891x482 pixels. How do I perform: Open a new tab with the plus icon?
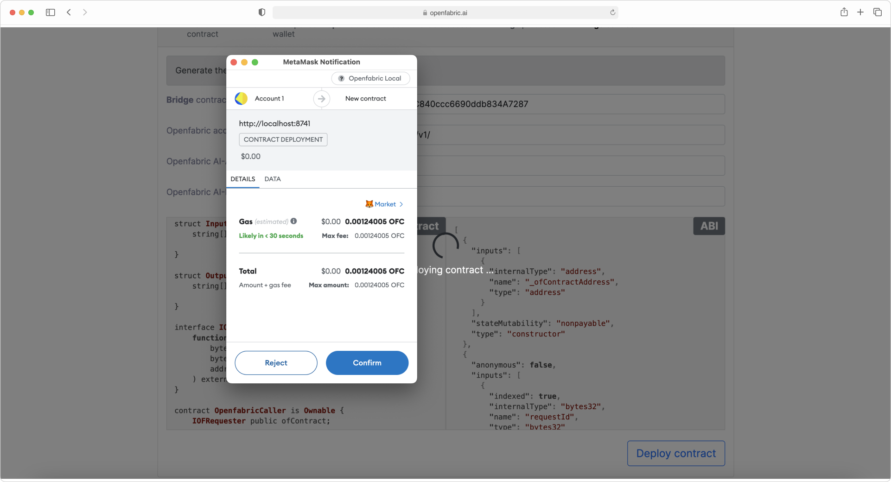pyautogui.click(x=860, y=12)
